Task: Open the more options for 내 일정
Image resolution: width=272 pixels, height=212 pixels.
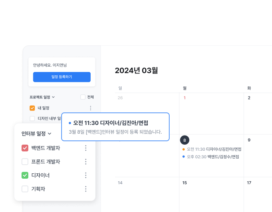Action: pos(91,108)
